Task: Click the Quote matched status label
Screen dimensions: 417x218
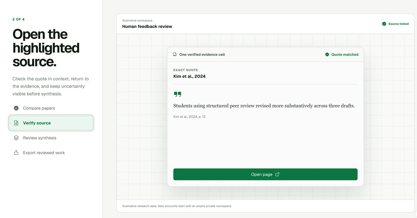Action: click(x=345, y=54)
